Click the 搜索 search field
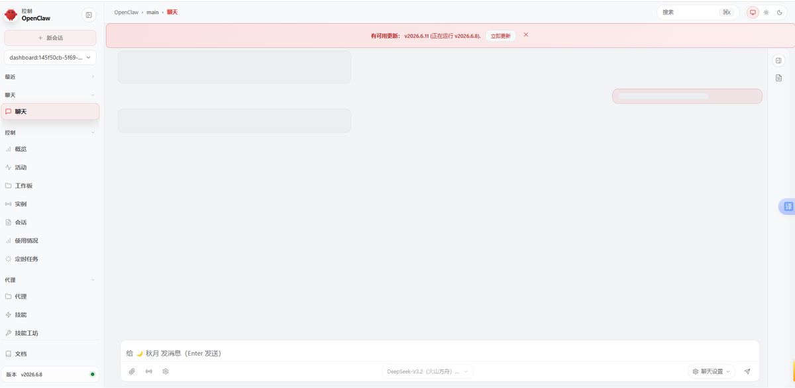 pyautogui.click(x=698, y=12)
